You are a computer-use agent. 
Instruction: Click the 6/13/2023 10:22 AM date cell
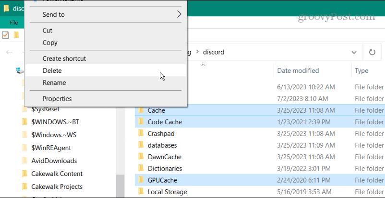pyautogui.click(x=306, y=87)
